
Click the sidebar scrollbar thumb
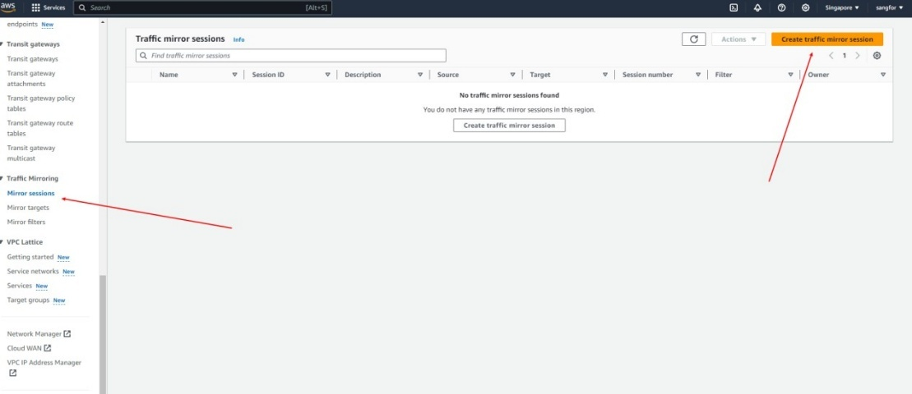click(103, 334)
